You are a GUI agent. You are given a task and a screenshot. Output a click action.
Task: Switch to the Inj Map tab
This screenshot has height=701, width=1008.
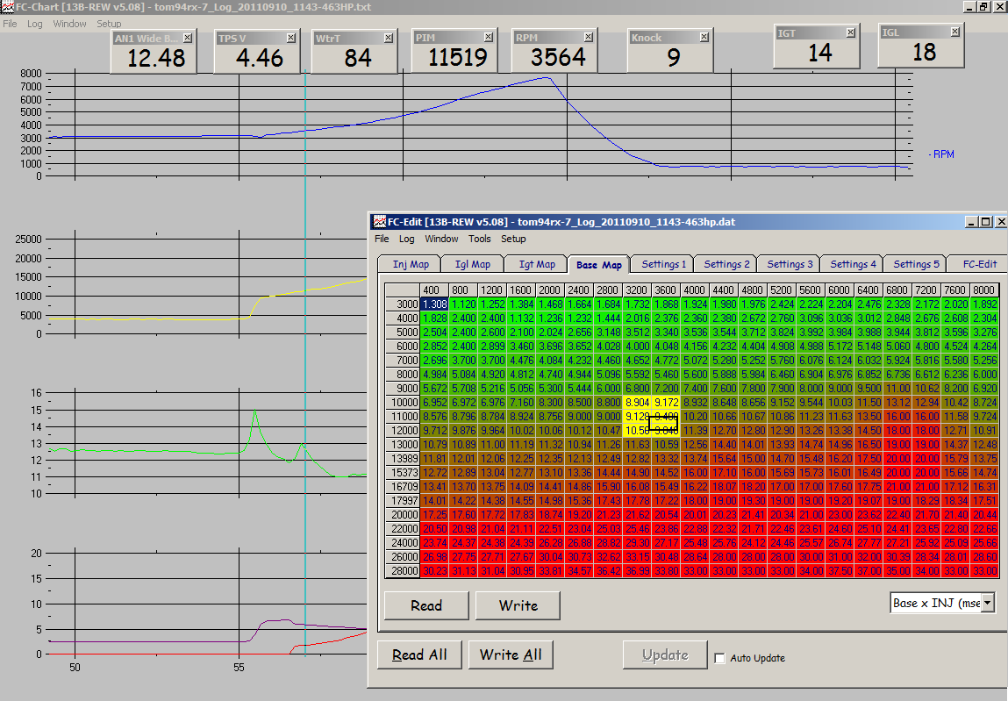411,264
